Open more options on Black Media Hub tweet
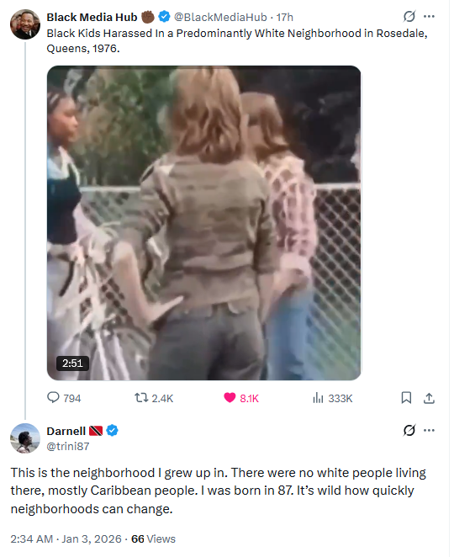454x557 pixels. pos(429,16)
